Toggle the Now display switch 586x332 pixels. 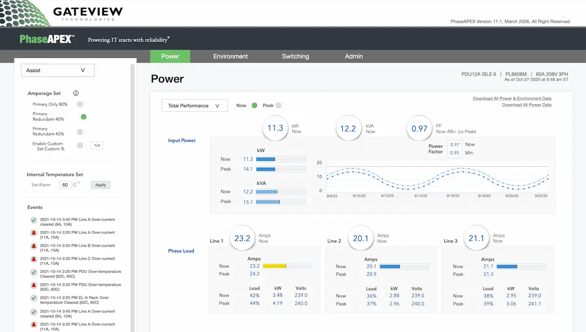point(253,105)
